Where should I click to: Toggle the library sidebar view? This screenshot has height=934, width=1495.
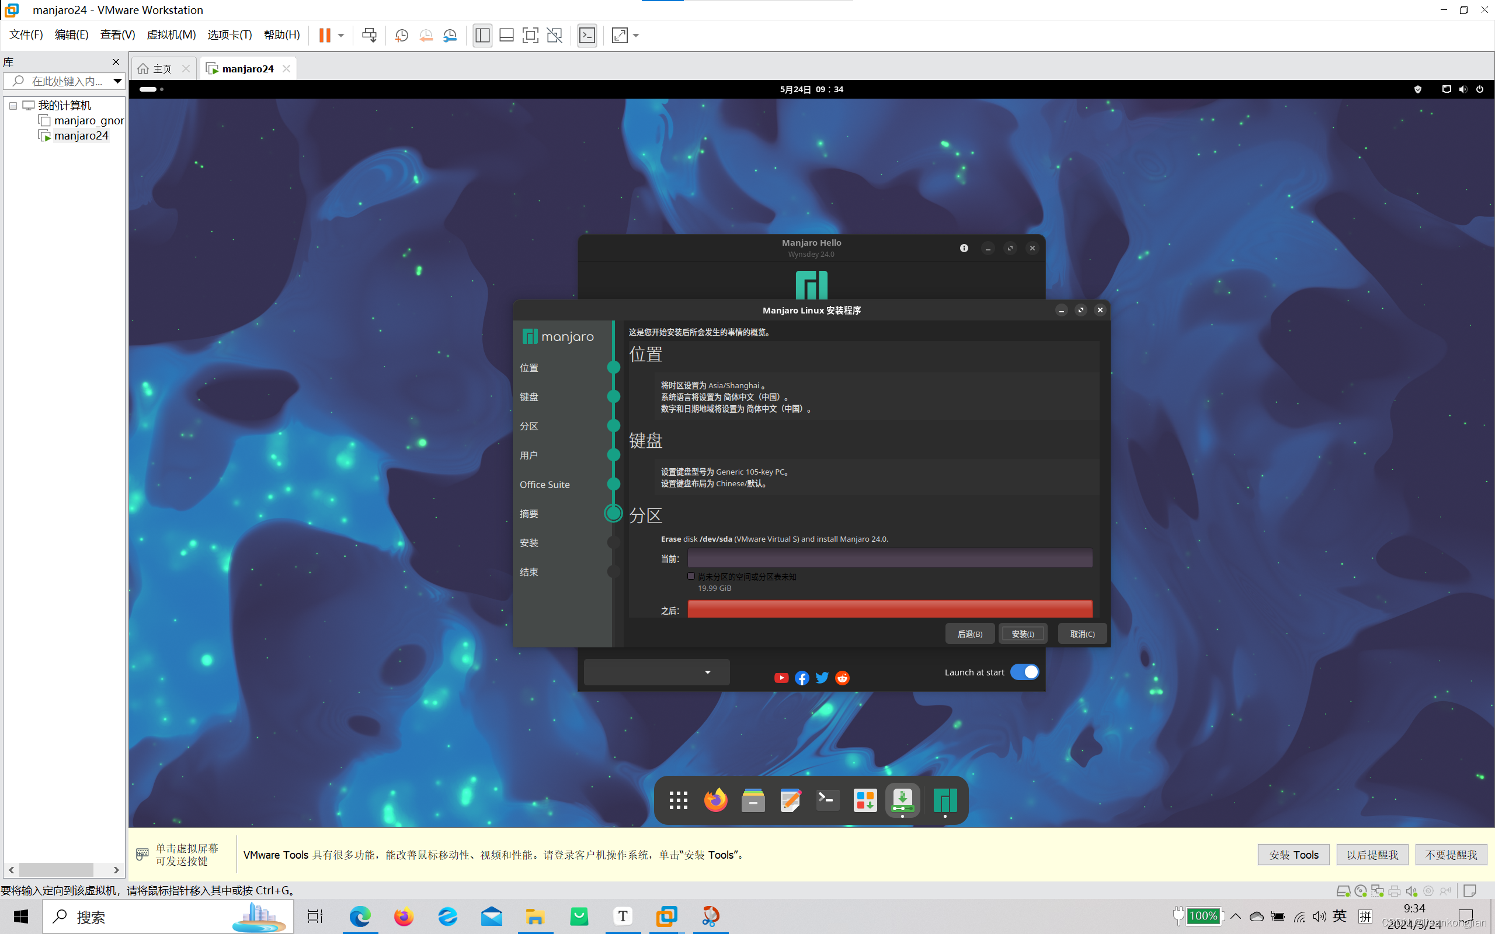(482, 35)
